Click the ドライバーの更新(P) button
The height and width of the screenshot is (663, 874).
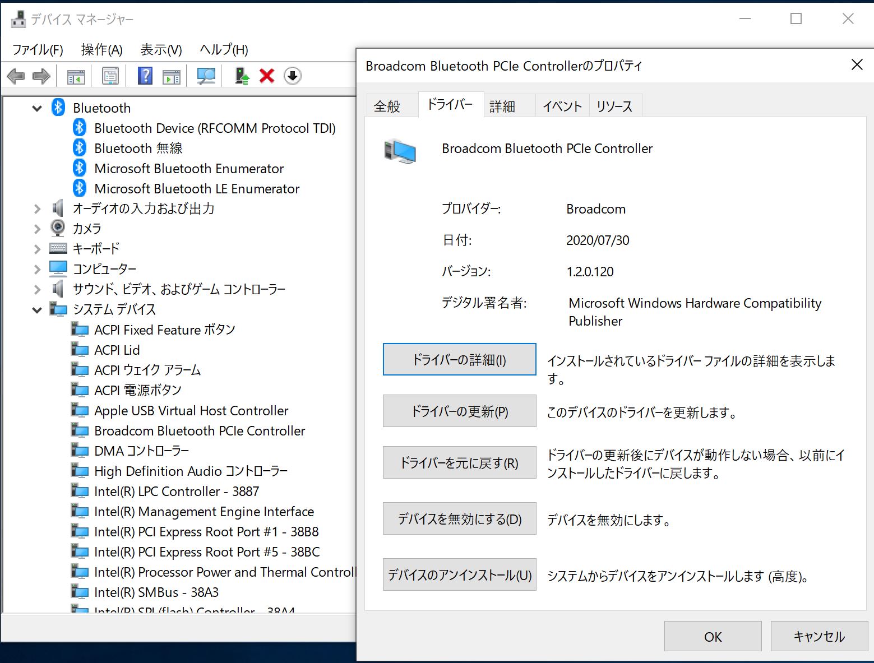pyautogui.click(x=459, y=411)
